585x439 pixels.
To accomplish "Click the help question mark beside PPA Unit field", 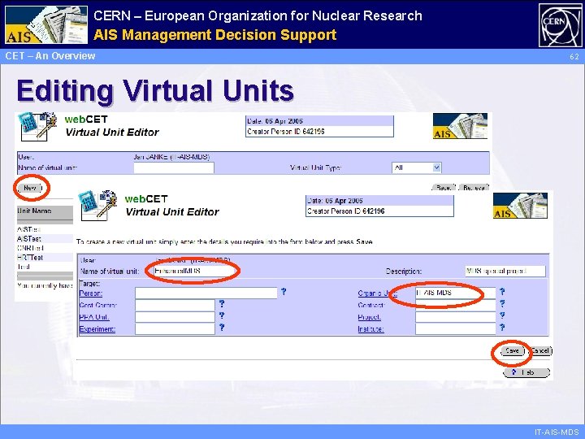I will tap(222, 315).
